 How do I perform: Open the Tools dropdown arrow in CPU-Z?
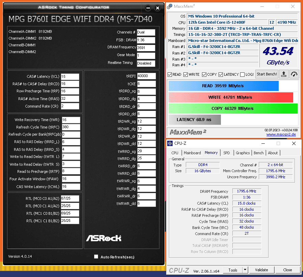[x=245, y=270]
